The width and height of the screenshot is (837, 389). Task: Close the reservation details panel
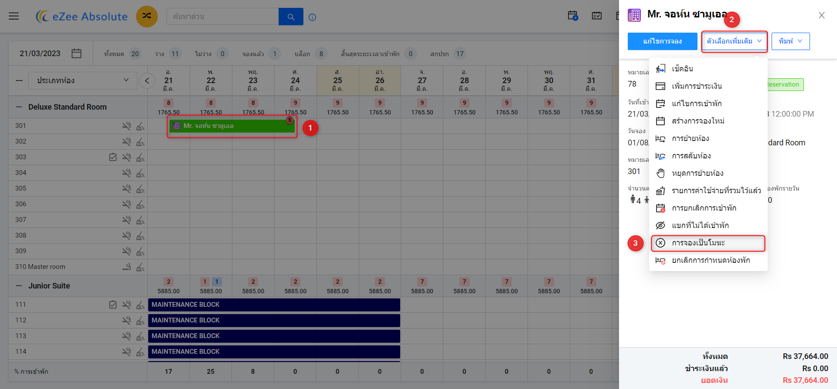coord(822,15)
